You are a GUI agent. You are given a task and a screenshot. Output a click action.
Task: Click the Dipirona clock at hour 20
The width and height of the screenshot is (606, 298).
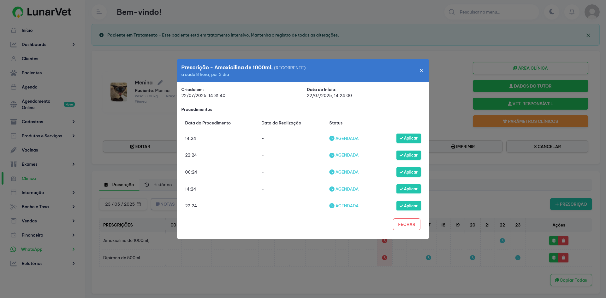472,258
